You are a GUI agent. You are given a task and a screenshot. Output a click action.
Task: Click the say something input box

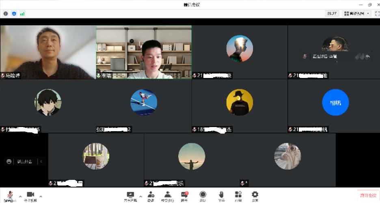click(x=25, y=162)
